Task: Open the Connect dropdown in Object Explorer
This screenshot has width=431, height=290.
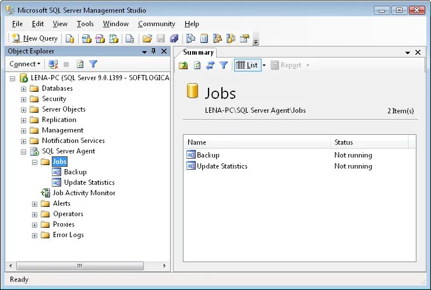Action: (24, 64)
